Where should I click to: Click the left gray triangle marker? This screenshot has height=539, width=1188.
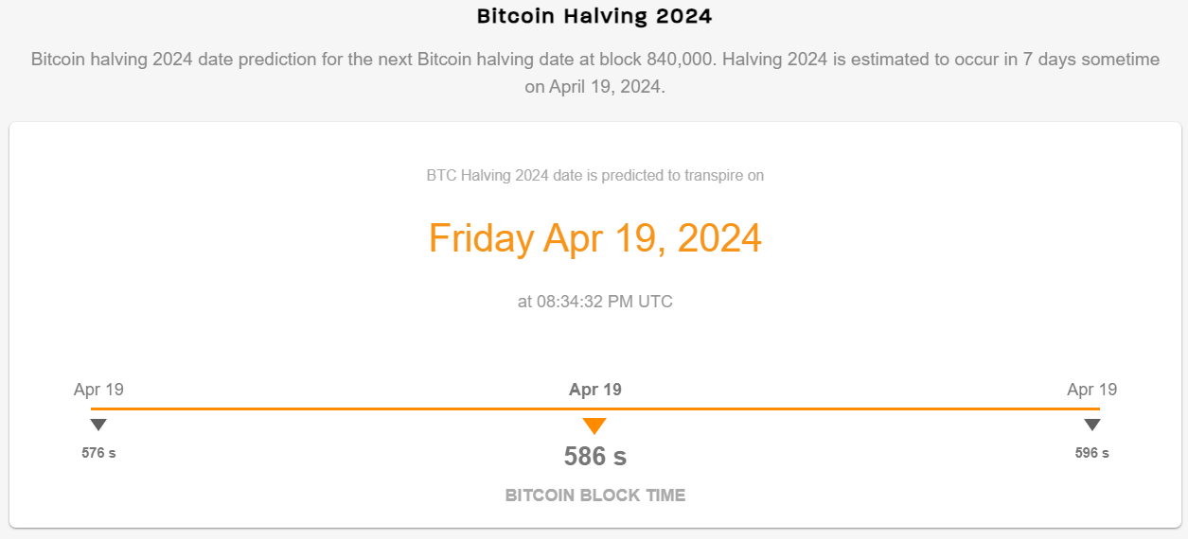point(98,425)
